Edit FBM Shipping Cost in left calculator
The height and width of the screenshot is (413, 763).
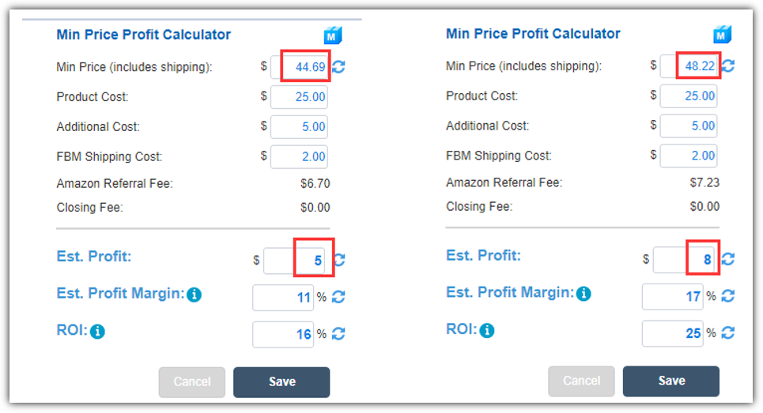coord(299,157)
